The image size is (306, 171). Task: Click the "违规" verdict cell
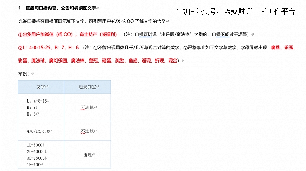coord(87,155)
